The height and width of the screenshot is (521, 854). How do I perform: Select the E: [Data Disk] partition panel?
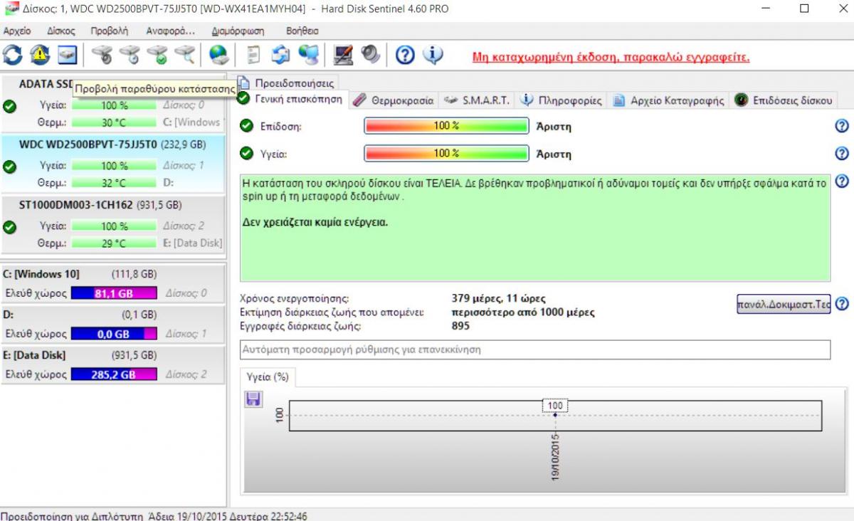point(113,364)
